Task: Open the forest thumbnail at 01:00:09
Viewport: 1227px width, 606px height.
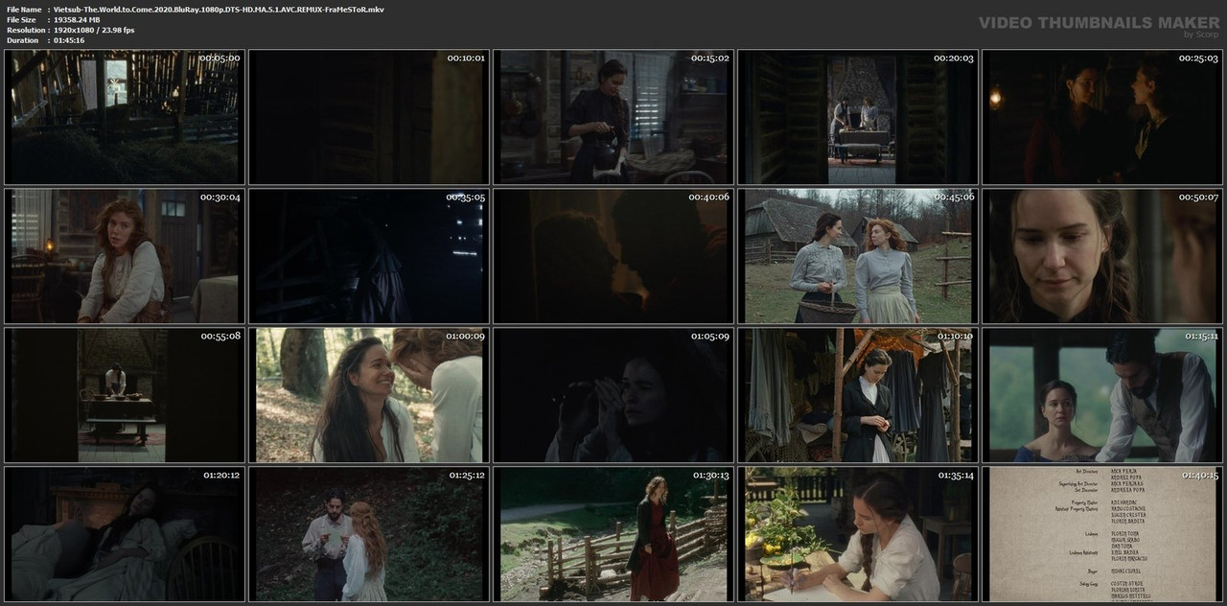Action: (x=369, y=395)
